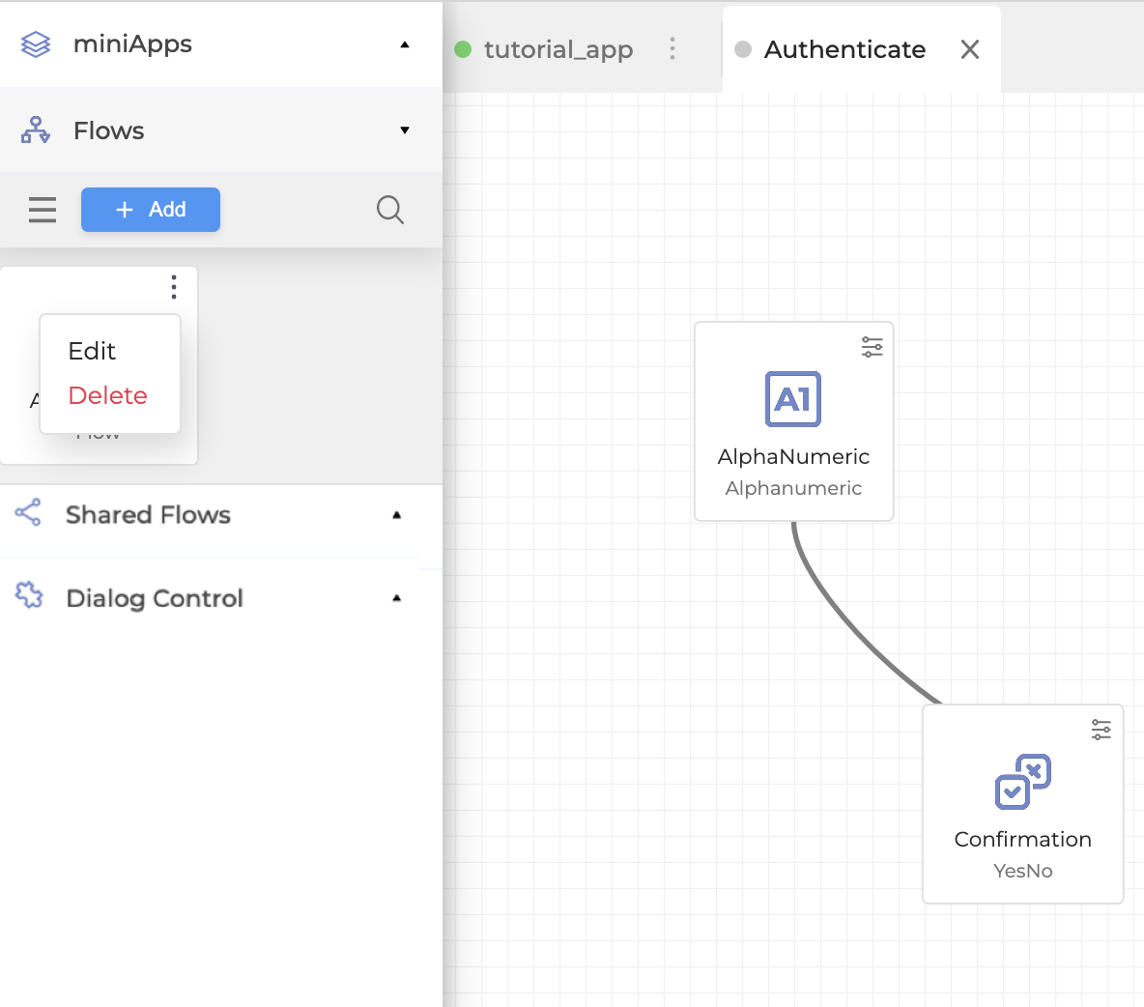Open the hamburger list menu icon
The height and width of the screenshot is (1007, 1144).
pos(43,210)
